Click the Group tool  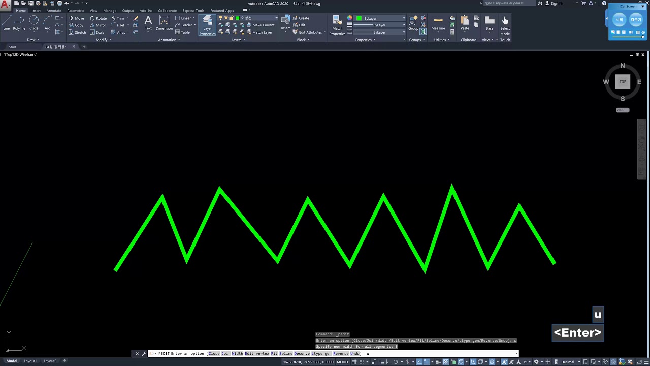tap(413, 23)
